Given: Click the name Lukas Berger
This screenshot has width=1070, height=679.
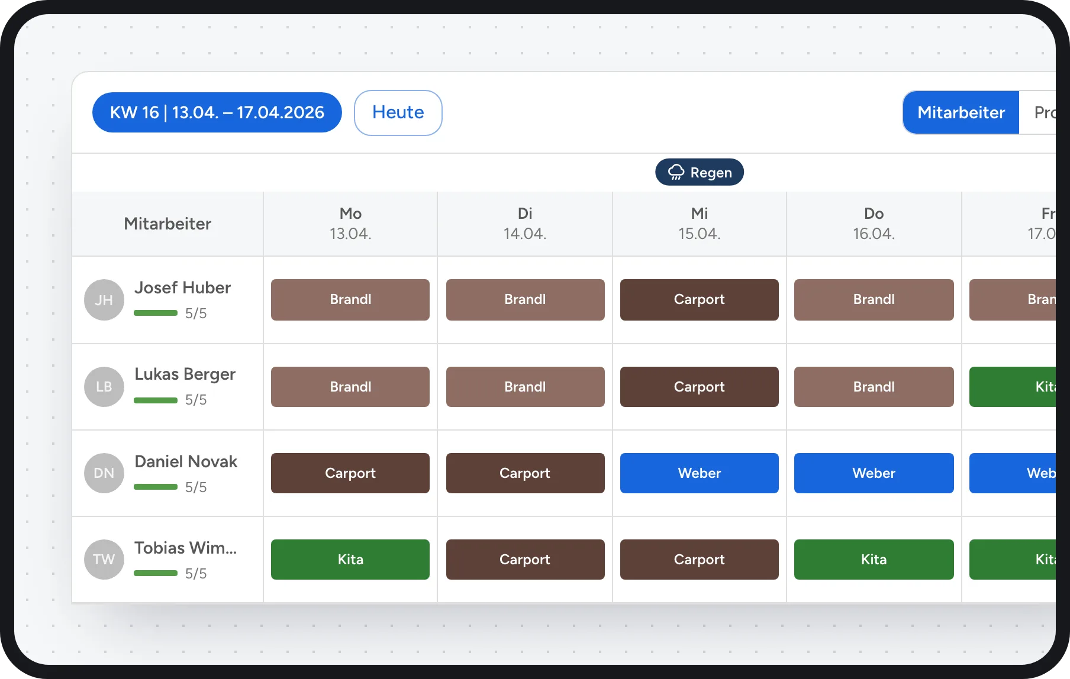Looking at the screenshot, I should [x=185, y=374].
